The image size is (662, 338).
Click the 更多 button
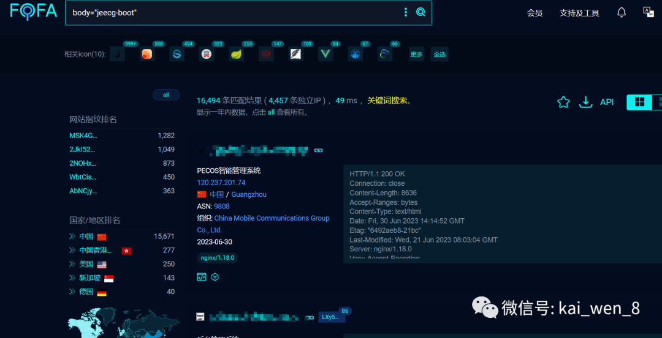[x=416, y=54]
